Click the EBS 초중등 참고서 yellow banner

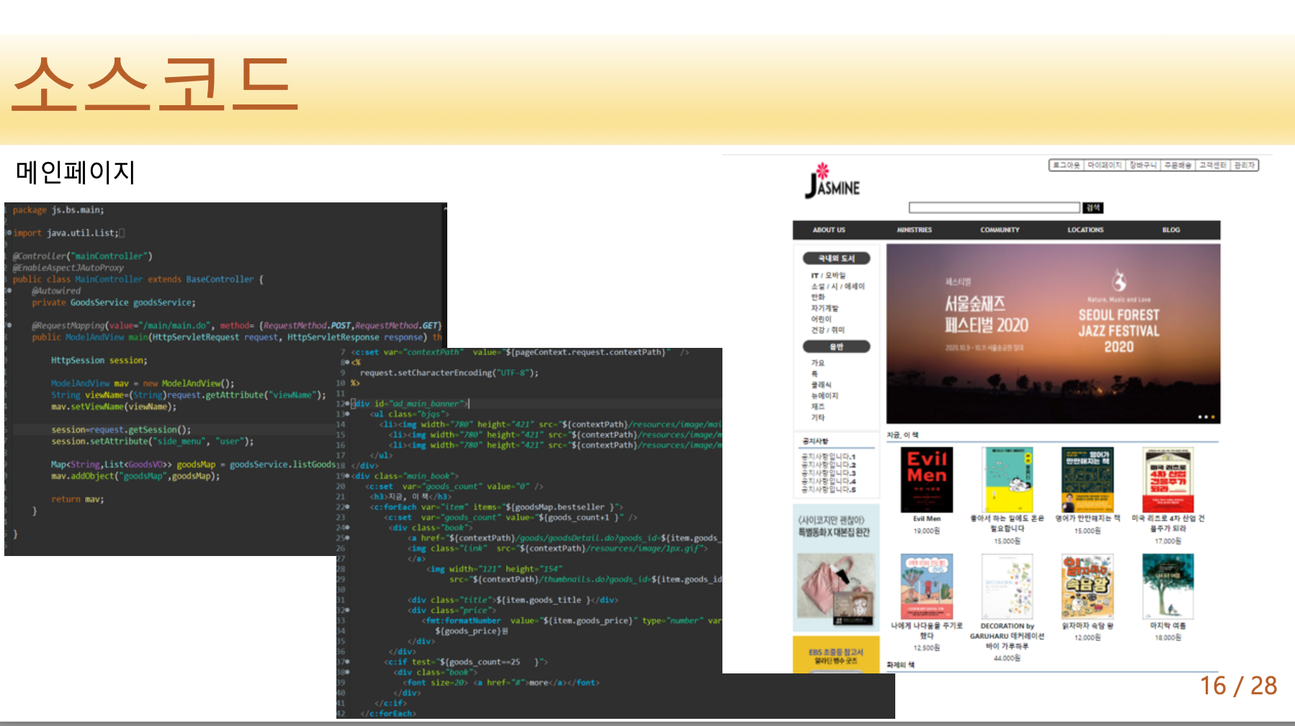pos(835,655)
